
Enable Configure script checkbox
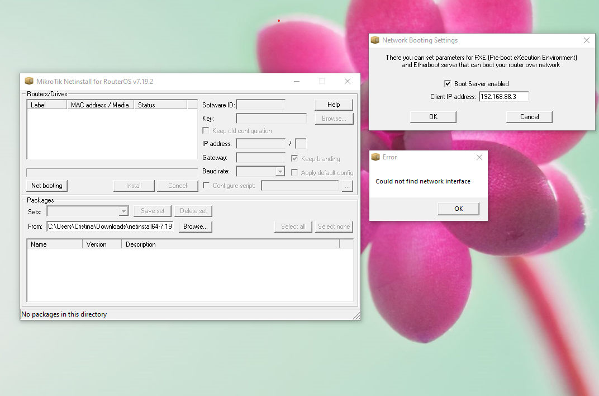click(x=206, y=185)
